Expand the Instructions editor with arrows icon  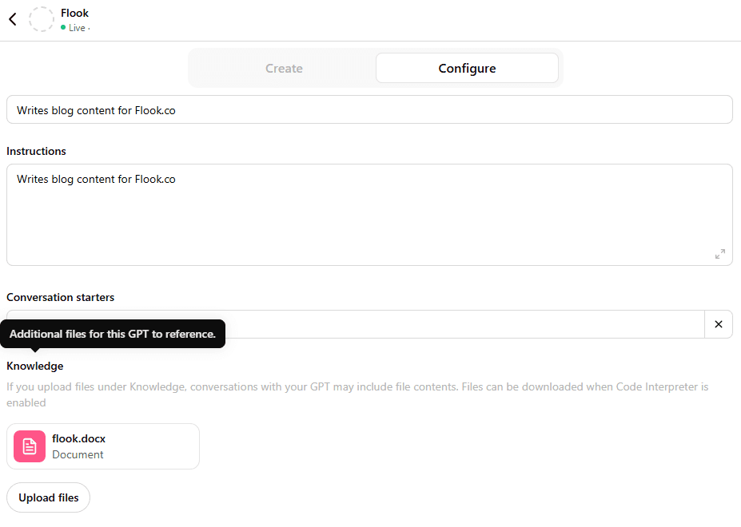719,254
